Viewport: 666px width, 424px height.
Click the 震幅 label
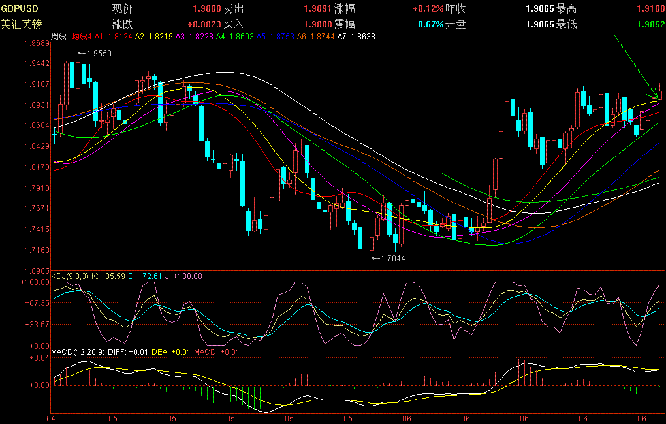345,24
